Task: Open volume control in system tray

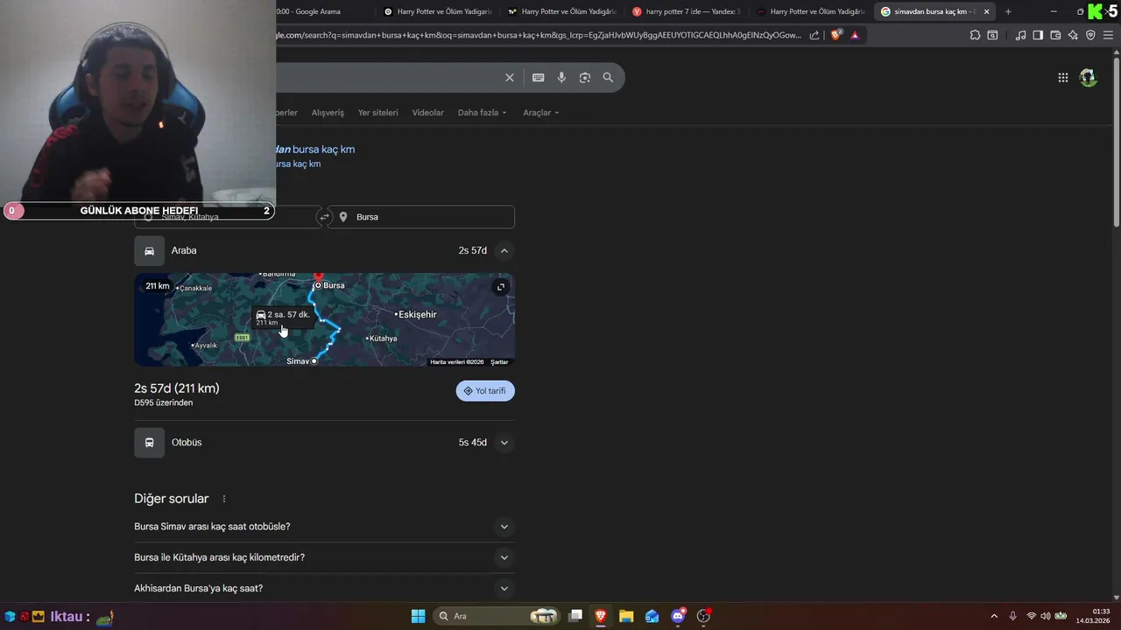Action: (x=1046, y=616)
